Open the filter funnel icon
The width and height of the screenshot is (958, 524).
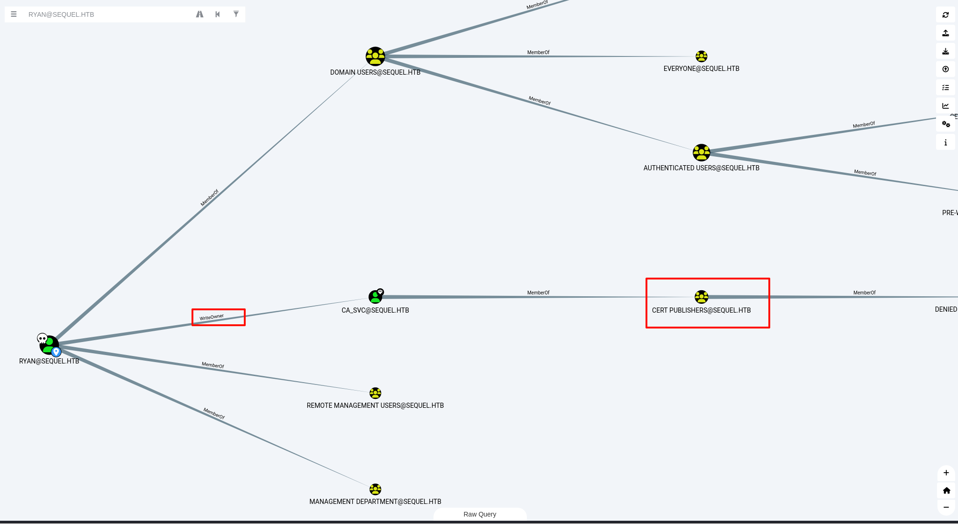[236, 14]
